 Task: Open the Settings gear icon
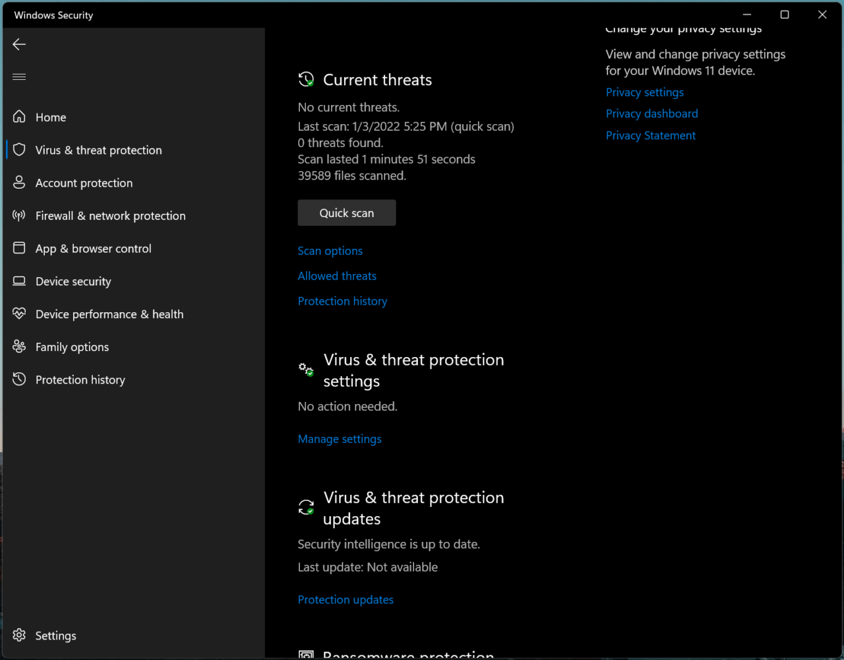pyautogui.click(x=19, y=635)
